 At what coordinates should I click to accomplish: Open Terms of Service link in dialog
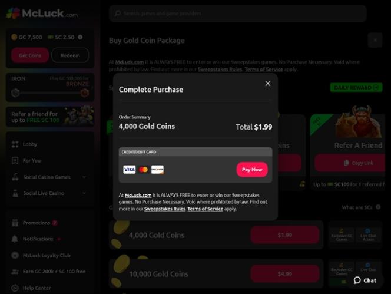[206, 209]
